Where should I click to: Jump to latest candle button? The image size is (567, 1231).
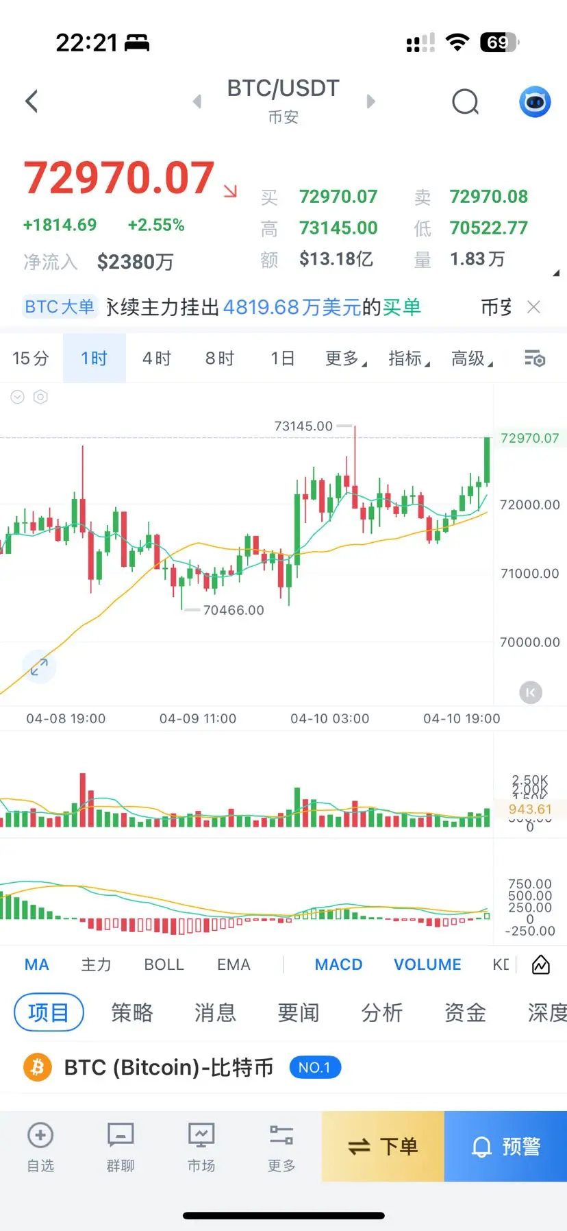pos(531,692)
